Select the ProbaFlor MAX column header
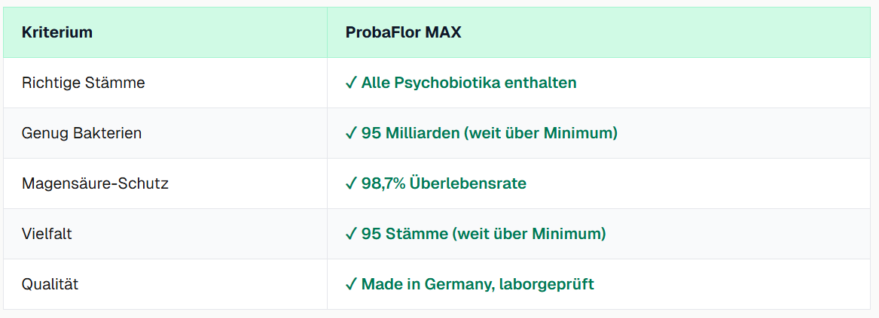 [x=403, y=32]
